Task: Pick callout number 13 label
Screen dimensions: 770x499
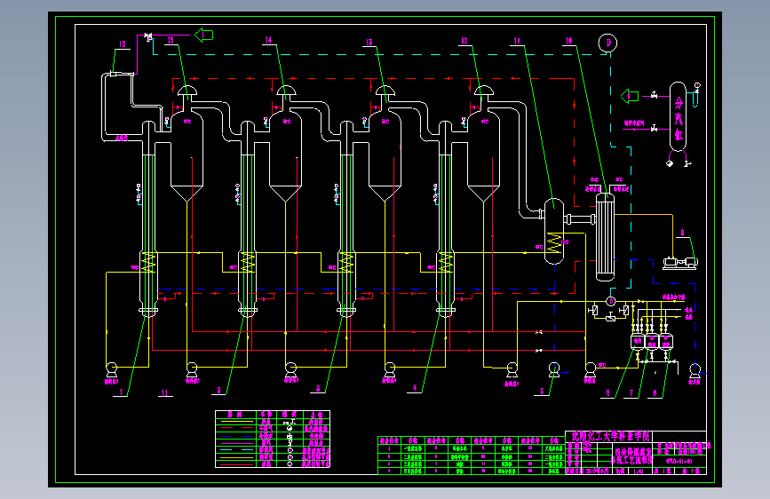Action: [x=369, y=43]
